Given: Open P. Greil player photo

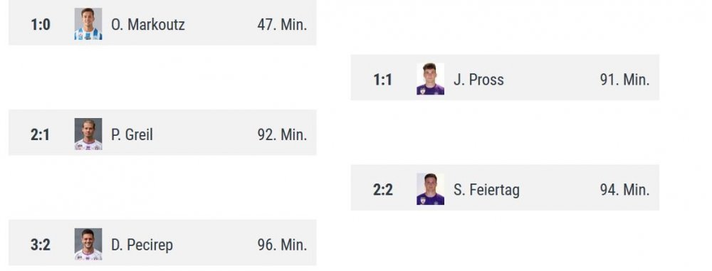Looking at the screenshot, I should pyautogui.click(x=88, y=134).
